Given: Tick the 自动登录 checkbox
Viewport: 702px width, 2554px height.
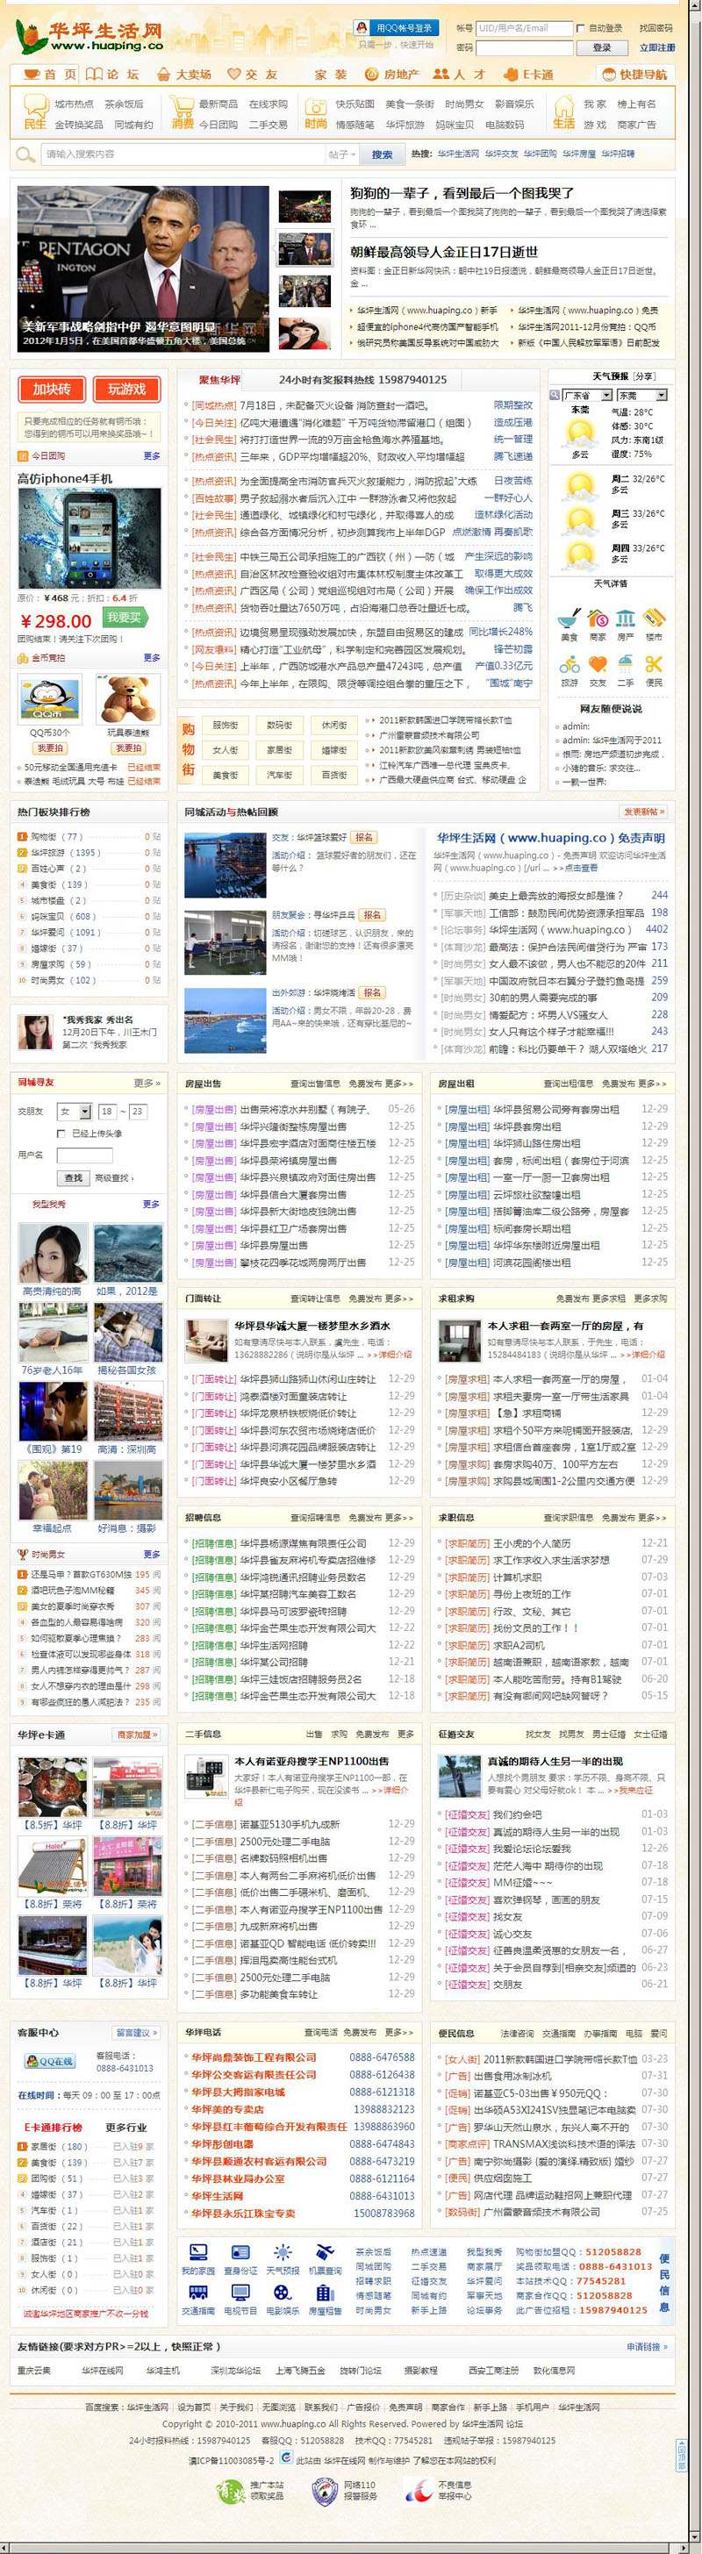Looking at the screenshot, I should coord(581,29).
